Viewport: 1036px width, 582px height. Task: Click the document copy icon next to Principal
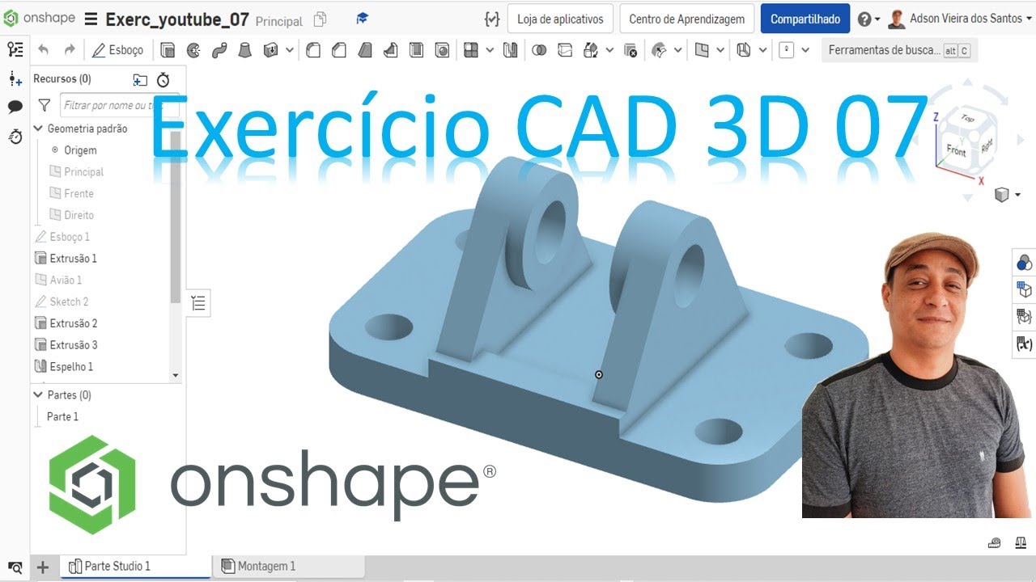[321, 19]
